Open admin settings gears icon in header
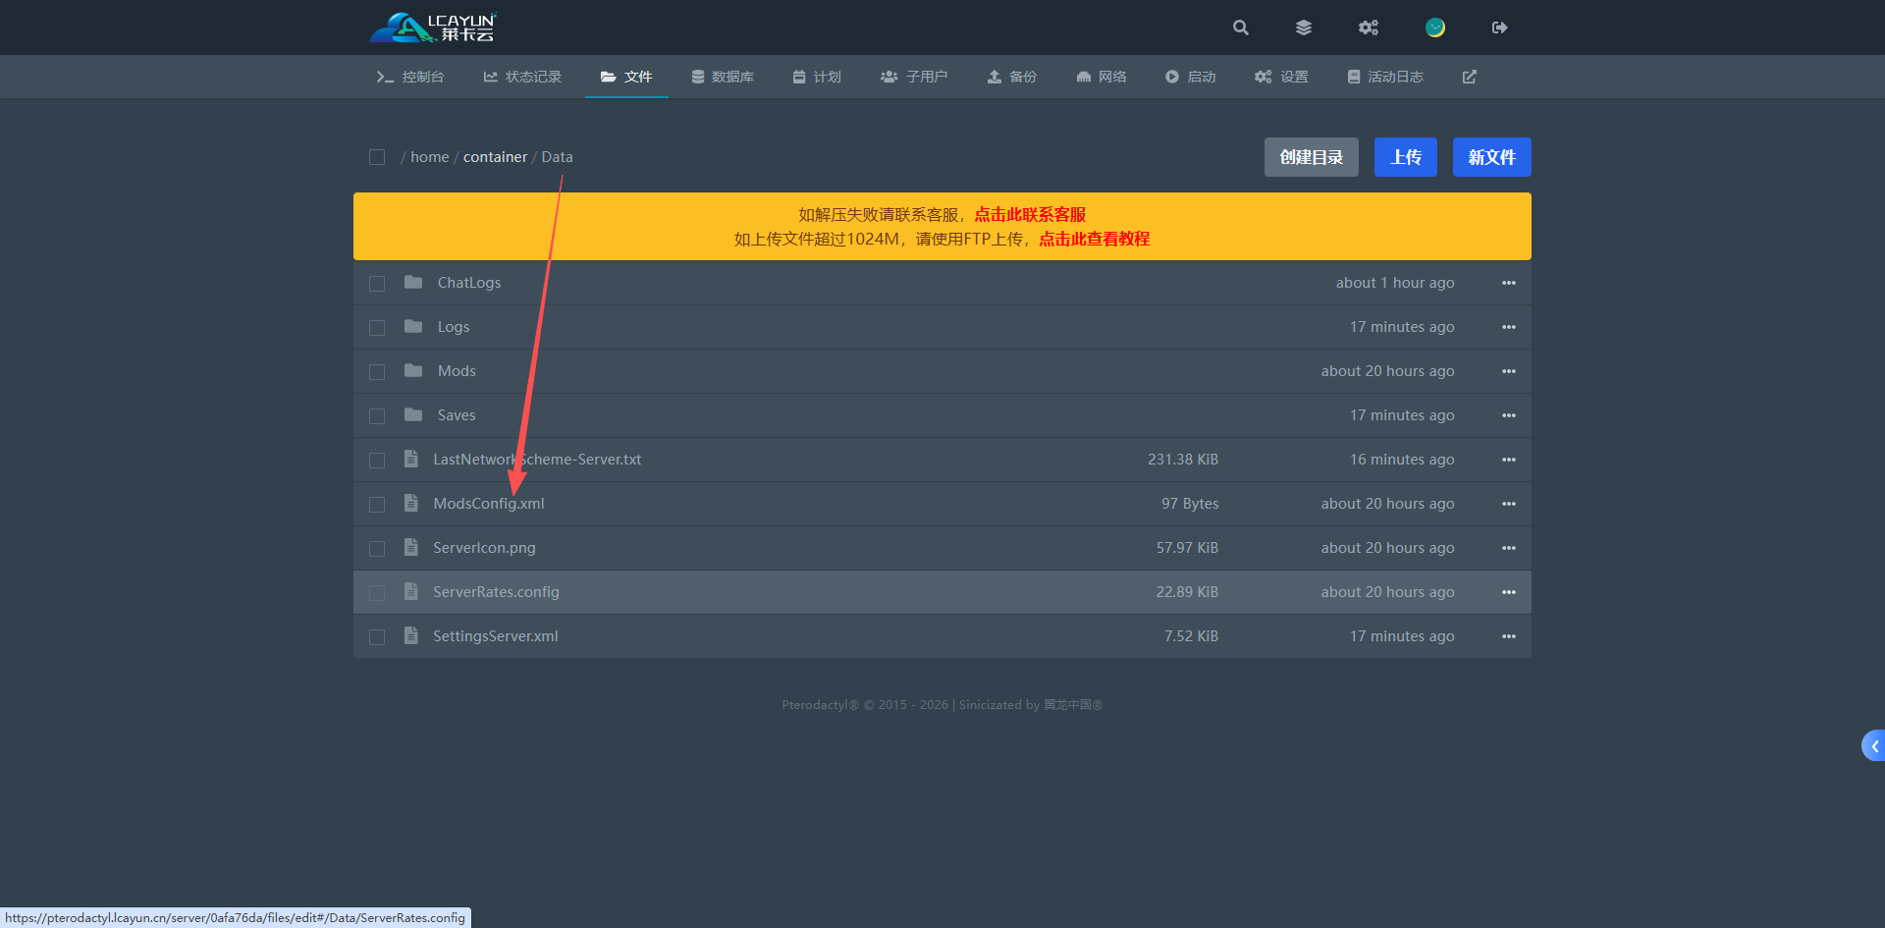Viewport: 1885px width, 928px height. [x=1369, y=27]
